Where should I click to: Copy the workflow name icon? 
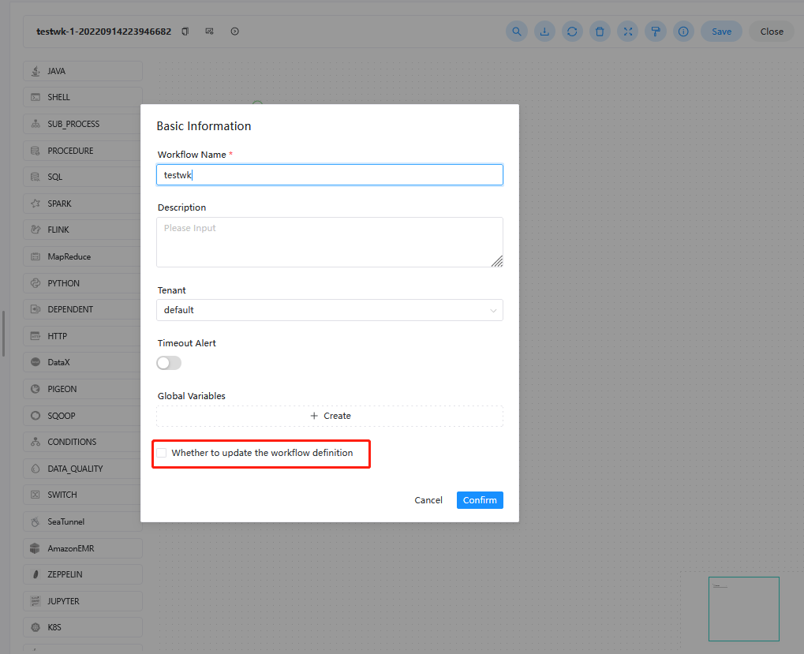(x=185, y=32)
